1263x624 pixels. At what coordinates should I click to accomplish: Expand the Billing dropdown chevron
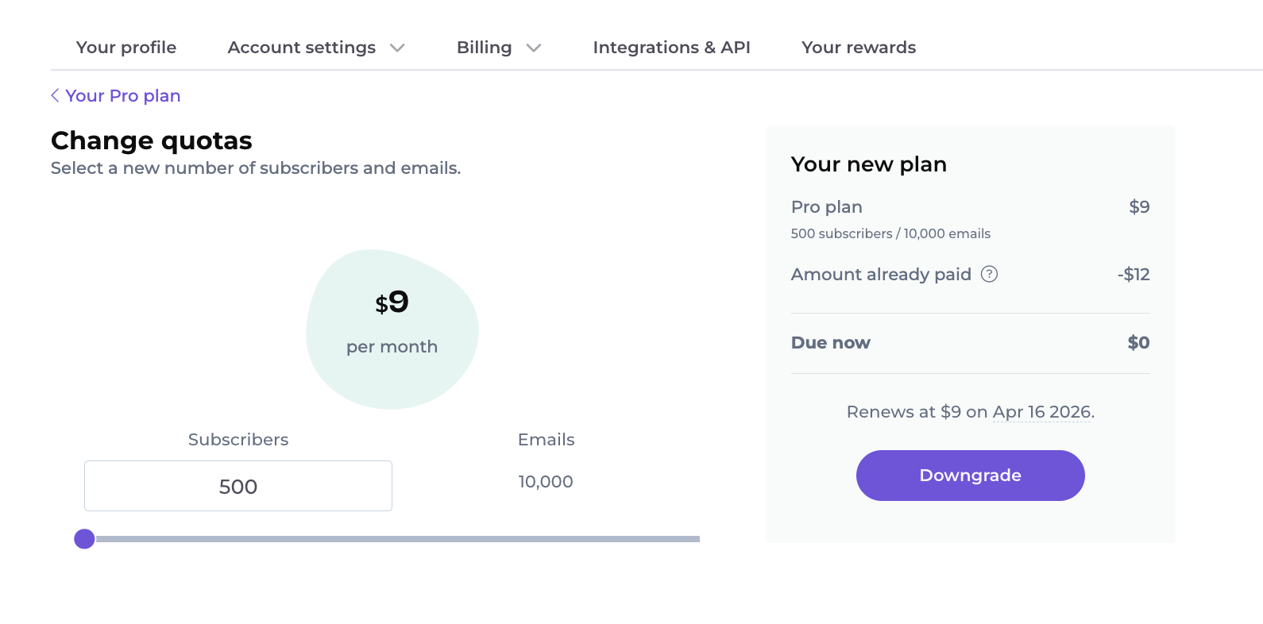pyautogui.click(x=534, y=48)
